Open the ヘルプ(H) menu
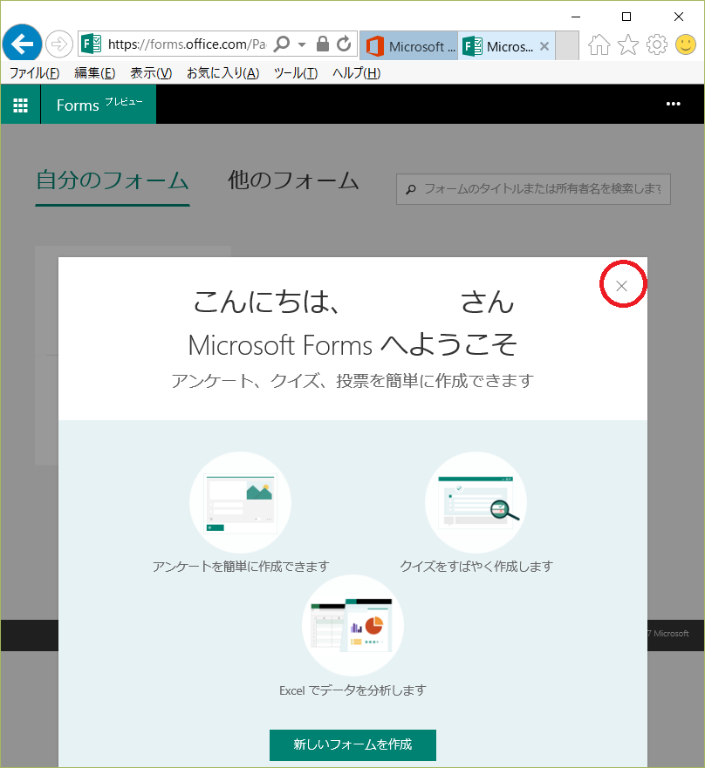Viewport: 705px width, 768px height. tap(356, 73)
